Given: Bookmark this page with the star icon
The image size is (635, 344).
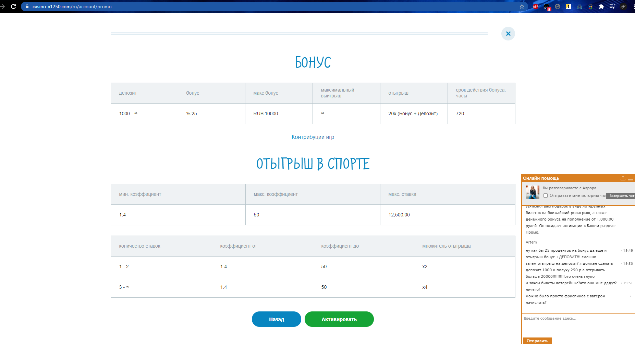Looking at the screenshot, I should 522,7.
